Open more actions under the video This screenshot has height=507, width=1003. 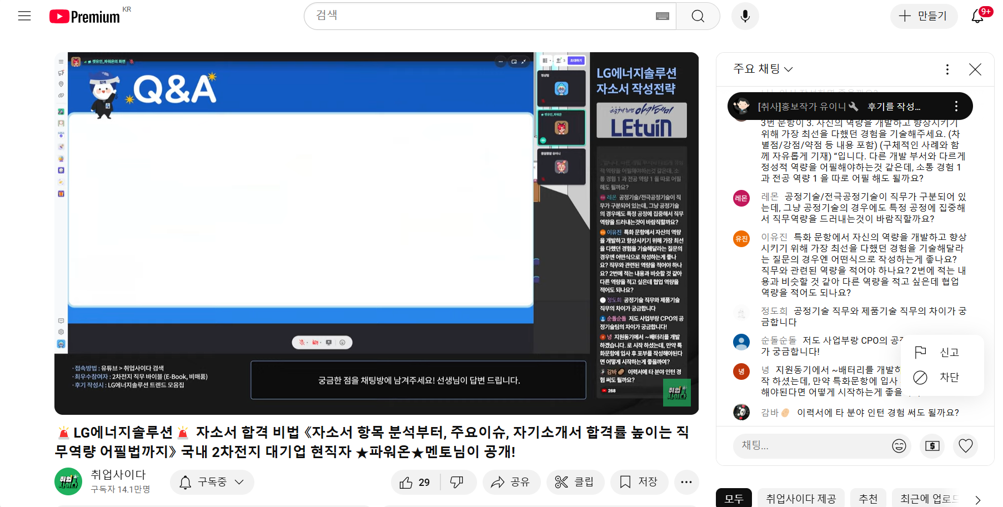(x=686, y=482)
